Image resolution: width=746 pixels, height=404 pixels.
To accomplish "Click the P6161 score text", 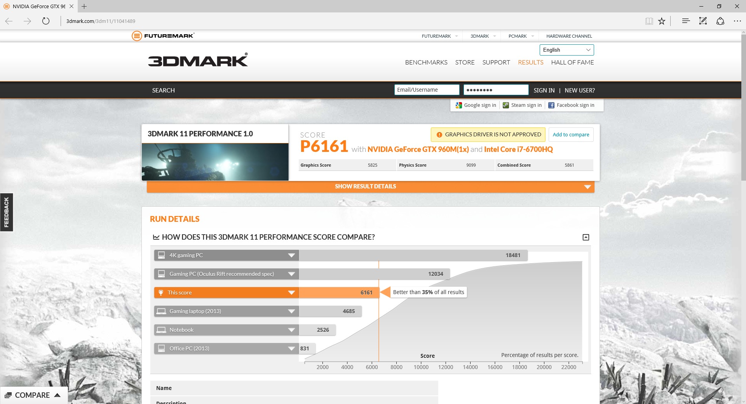I will point(324,146).
